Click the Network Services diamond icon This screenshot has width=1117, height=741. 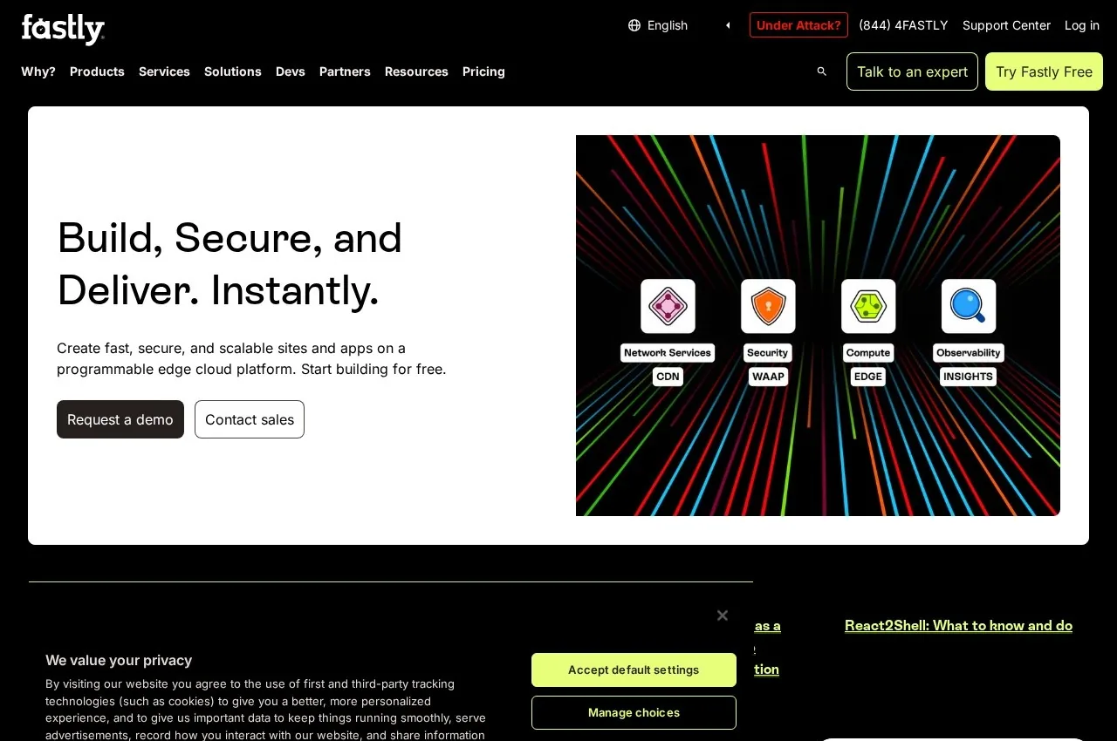(668, 306)
